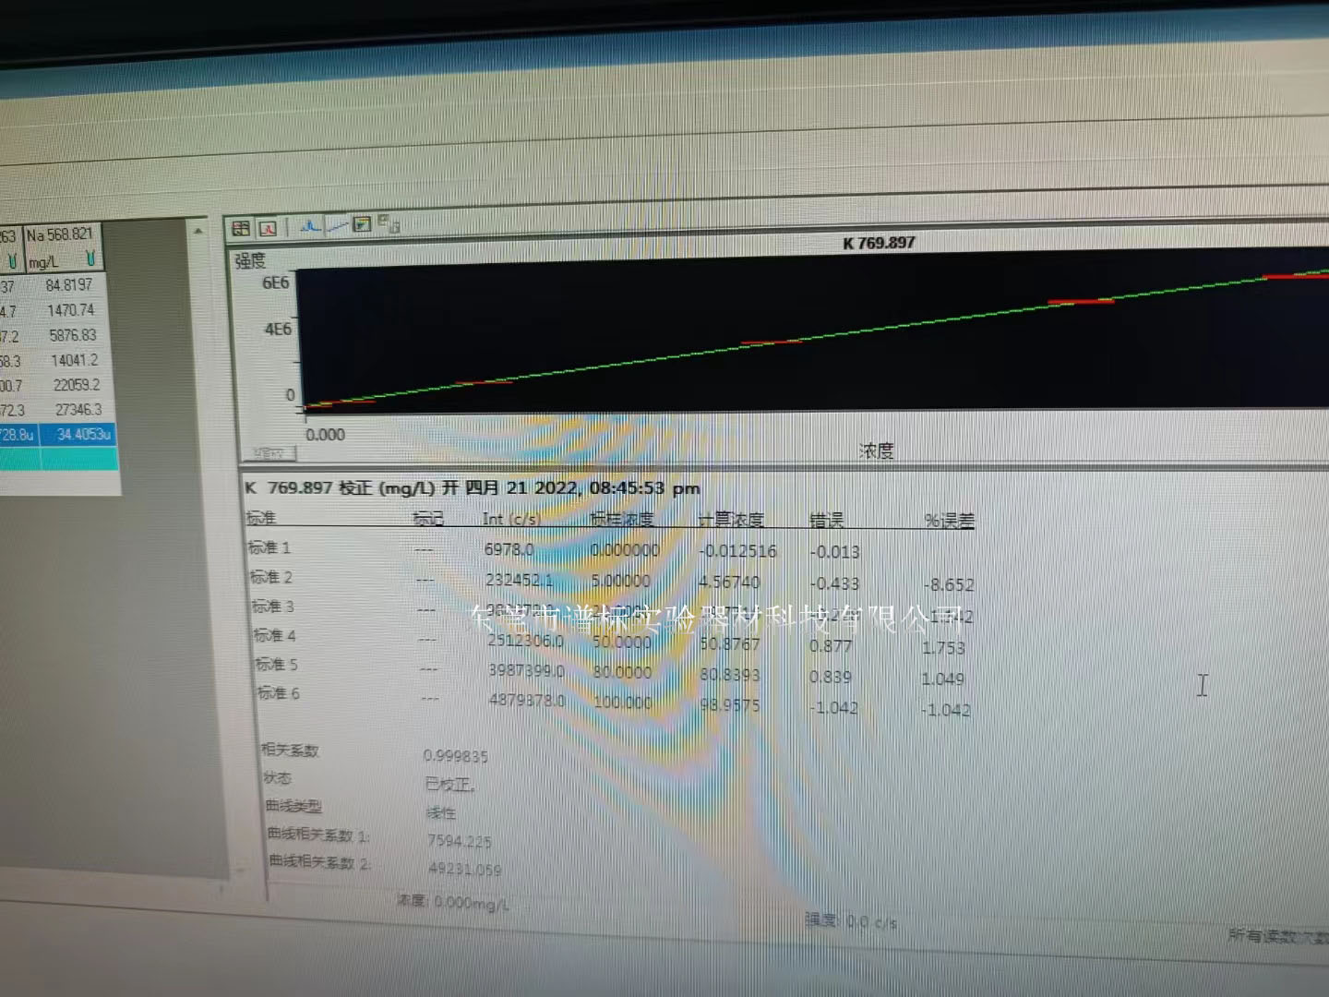Select the Na 568.821 column header

tap(60, 235)
